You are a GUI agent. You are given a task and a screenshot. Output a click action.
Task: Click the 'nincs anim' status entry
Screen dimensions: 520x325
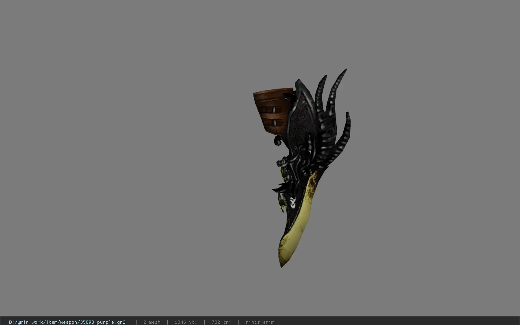tap(260, 322)
